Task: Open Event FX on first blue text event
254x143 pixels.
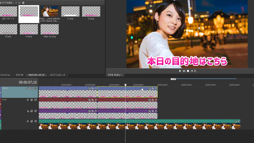Action: tap(96, 88)
